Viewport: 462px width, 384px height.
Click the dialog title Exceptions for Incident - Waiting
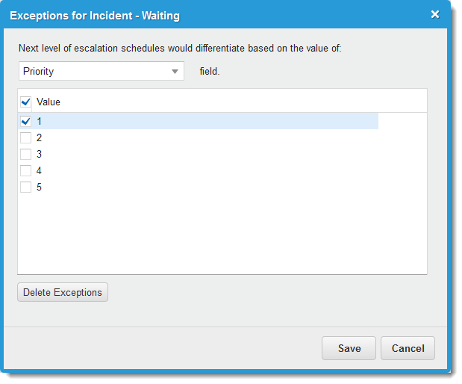95,15
